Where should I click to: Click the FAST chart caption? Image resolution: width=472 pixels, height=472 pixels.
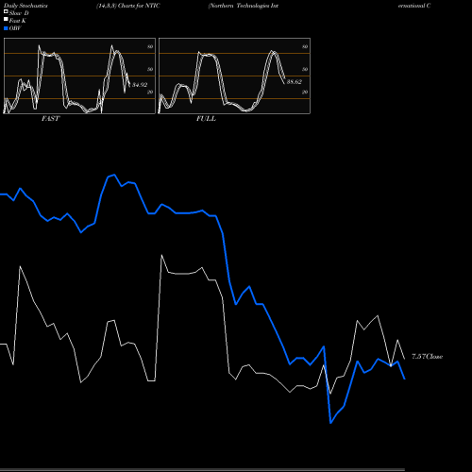(x=50, y=119)
